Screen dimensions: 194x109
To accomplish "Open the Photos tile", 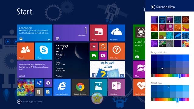I will tap(98, 88).
